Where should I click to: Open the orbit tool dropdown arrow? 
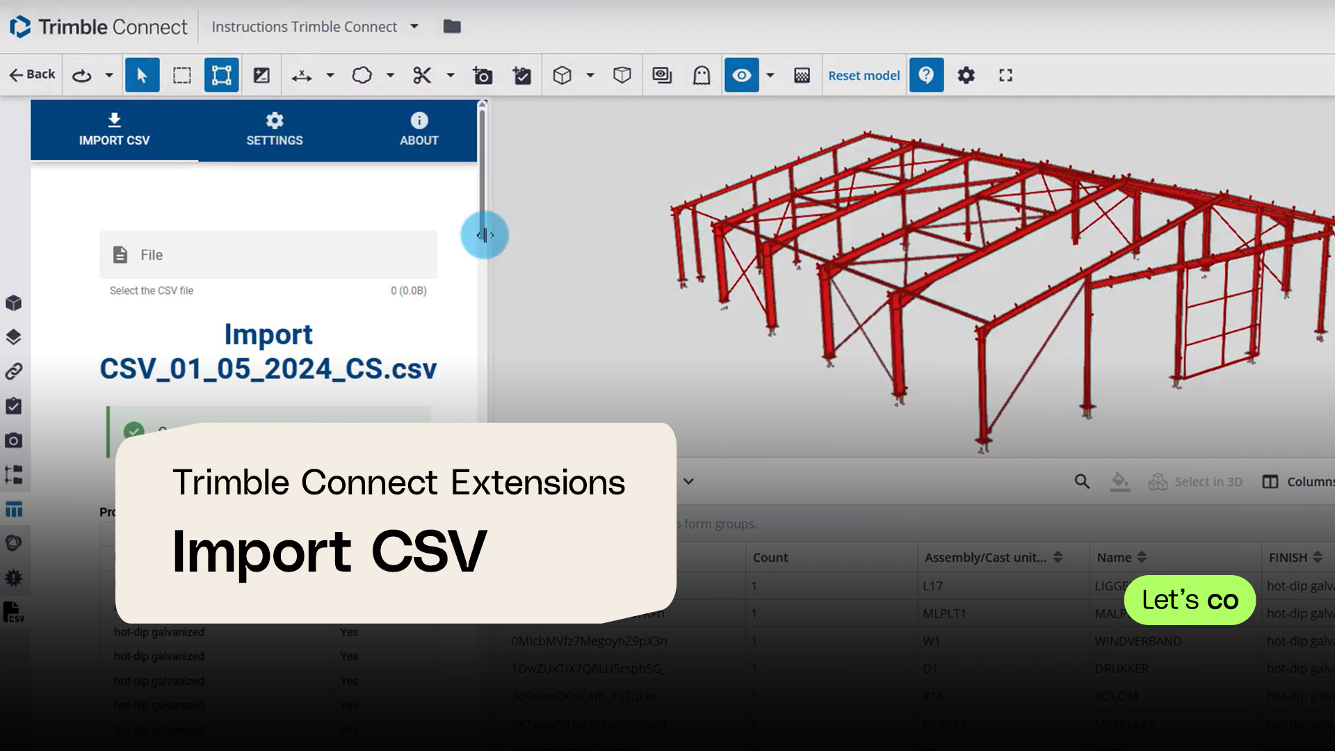click(109, 75)
